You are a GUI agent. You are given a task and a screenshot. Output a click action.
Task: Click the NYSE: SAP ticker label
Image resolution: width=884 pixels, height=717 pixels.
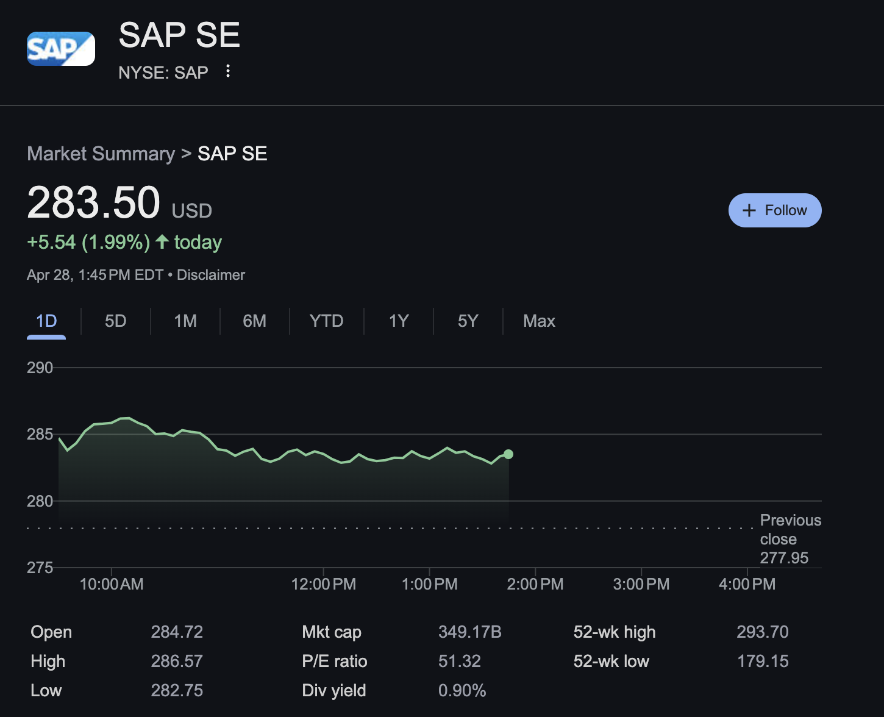(163, 73)
